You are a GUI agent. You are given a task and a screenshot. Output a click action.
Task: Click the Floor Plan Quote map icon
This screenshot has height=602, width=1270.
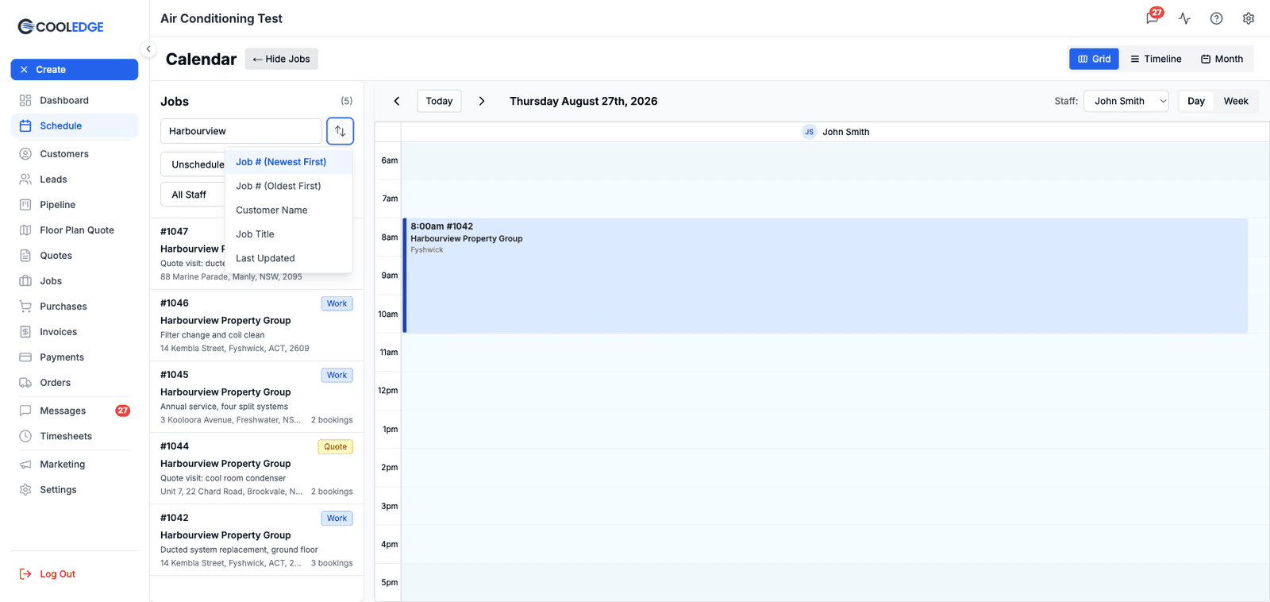[25, 230]
